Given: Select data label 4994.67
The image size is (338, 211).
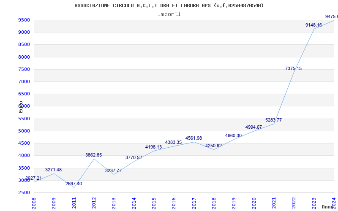Looking at the screenshot, I should point(253,127).
